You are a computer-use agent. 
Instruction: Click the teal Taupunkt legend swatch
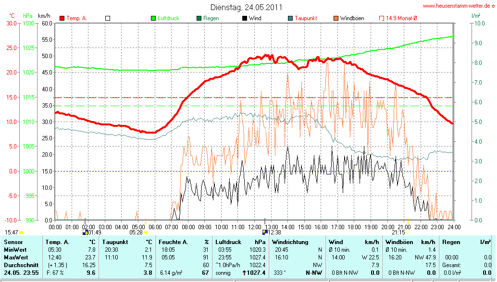click(x=290, y=18)
